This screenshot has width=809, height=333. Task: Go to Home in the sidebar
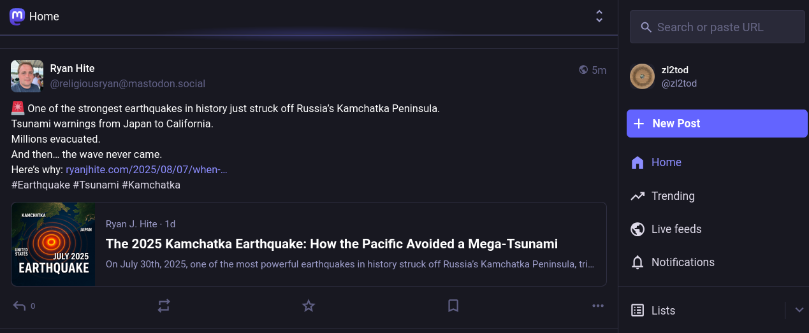point(666,162)
